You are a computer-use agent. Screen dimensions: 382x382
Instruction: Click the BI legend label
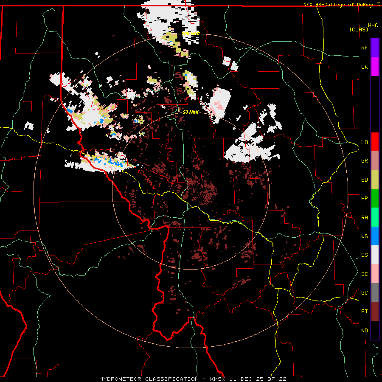364,312
